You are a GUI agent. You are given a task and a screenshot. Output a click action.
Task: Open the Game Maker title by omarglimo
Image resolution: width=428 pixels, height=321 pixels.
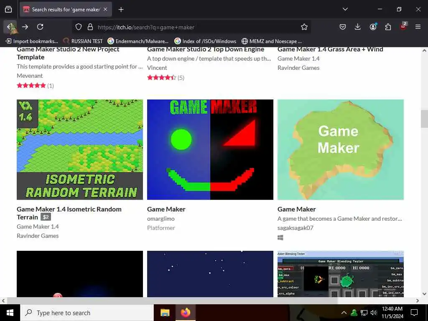coord(166,209)
